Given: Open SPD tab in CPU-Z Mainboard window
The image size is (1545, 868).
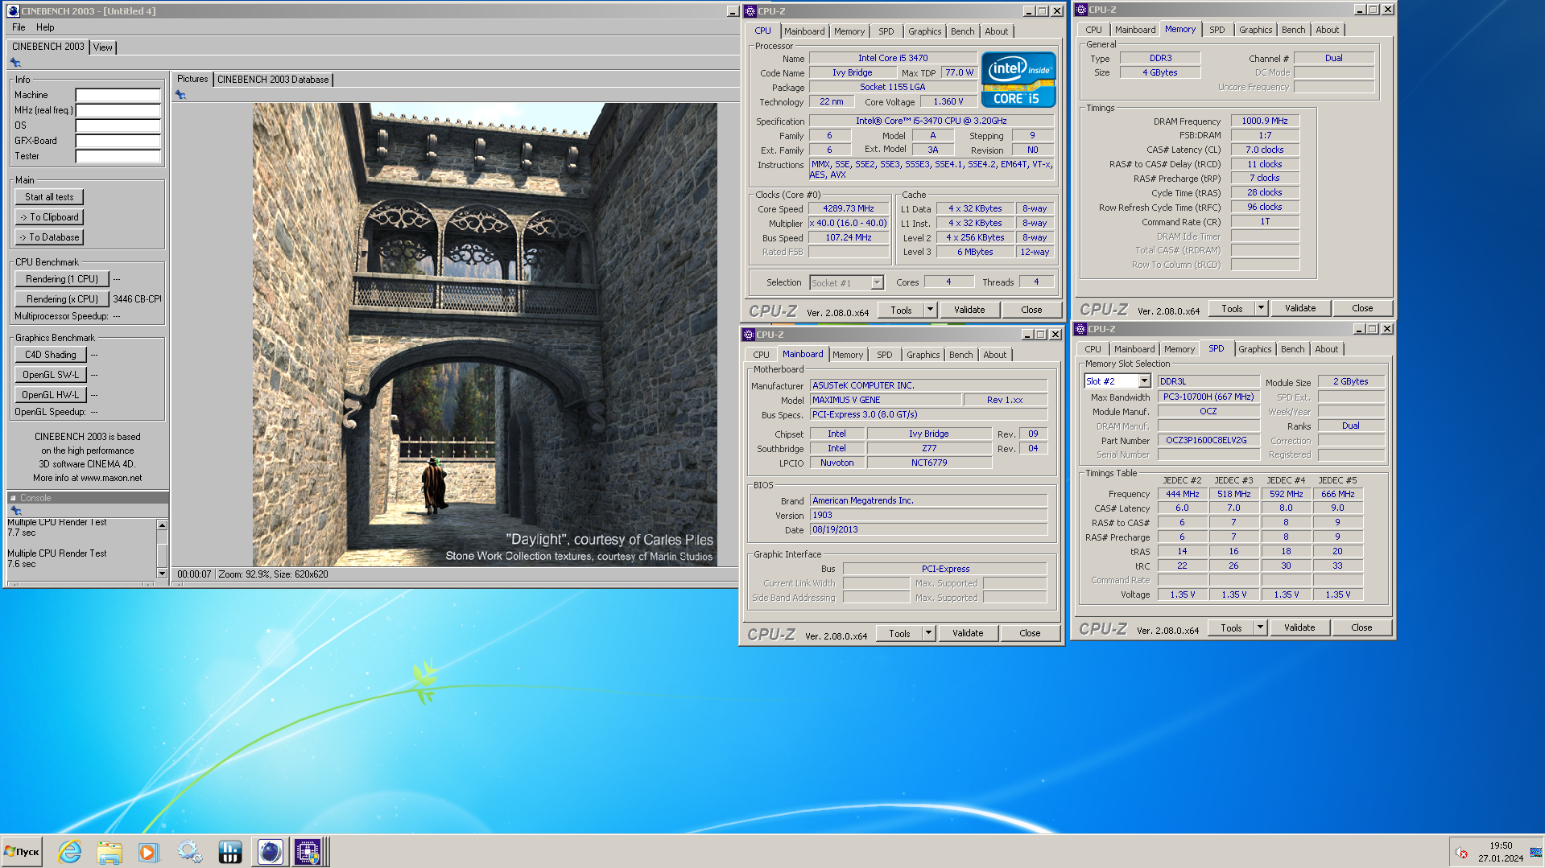Looking at the screenshot, I should click(884, 355).
